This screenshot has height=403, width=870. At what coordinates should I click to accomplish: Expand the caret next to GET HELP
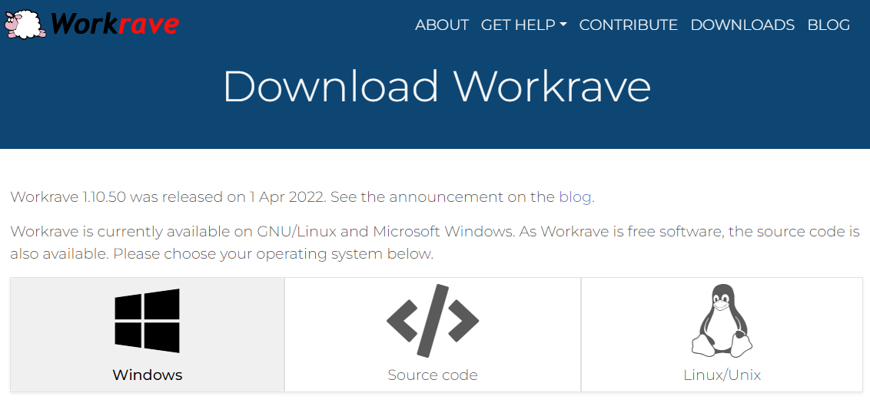(x=563, y=25)
